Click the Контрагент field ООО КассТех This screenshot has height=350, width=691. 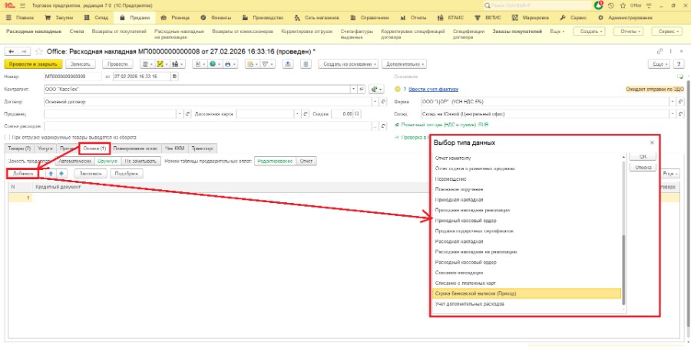(197, 89)
